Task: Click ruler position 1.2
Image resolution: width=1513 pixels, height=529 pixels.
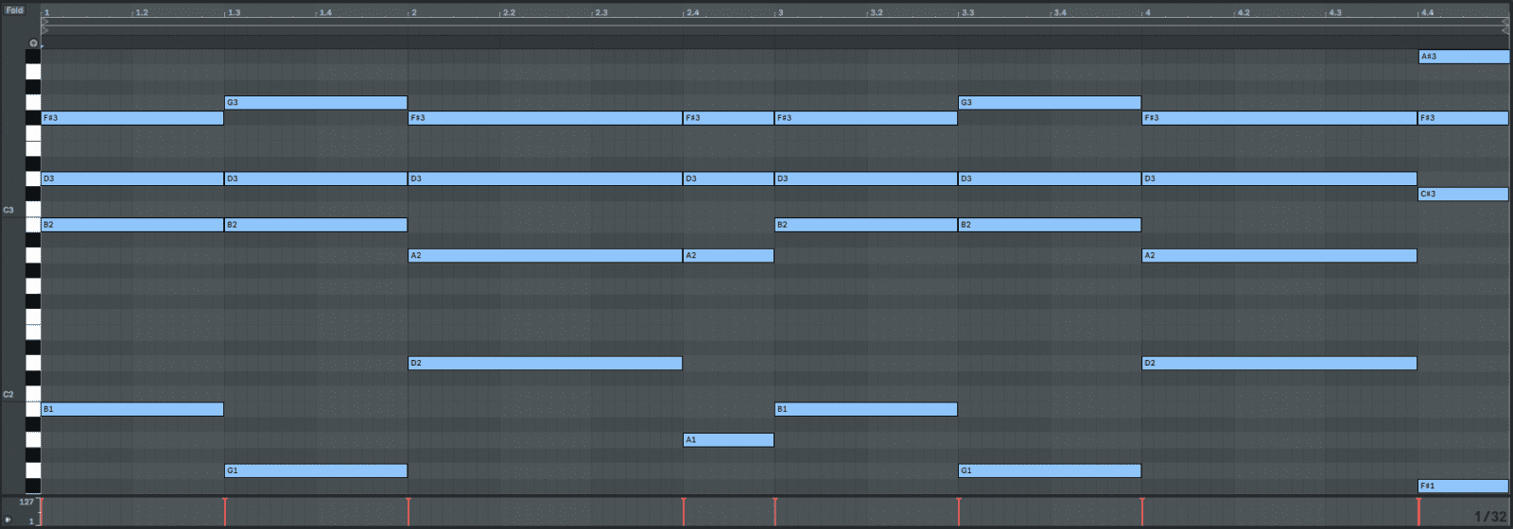Action: [x=141, y=12]
